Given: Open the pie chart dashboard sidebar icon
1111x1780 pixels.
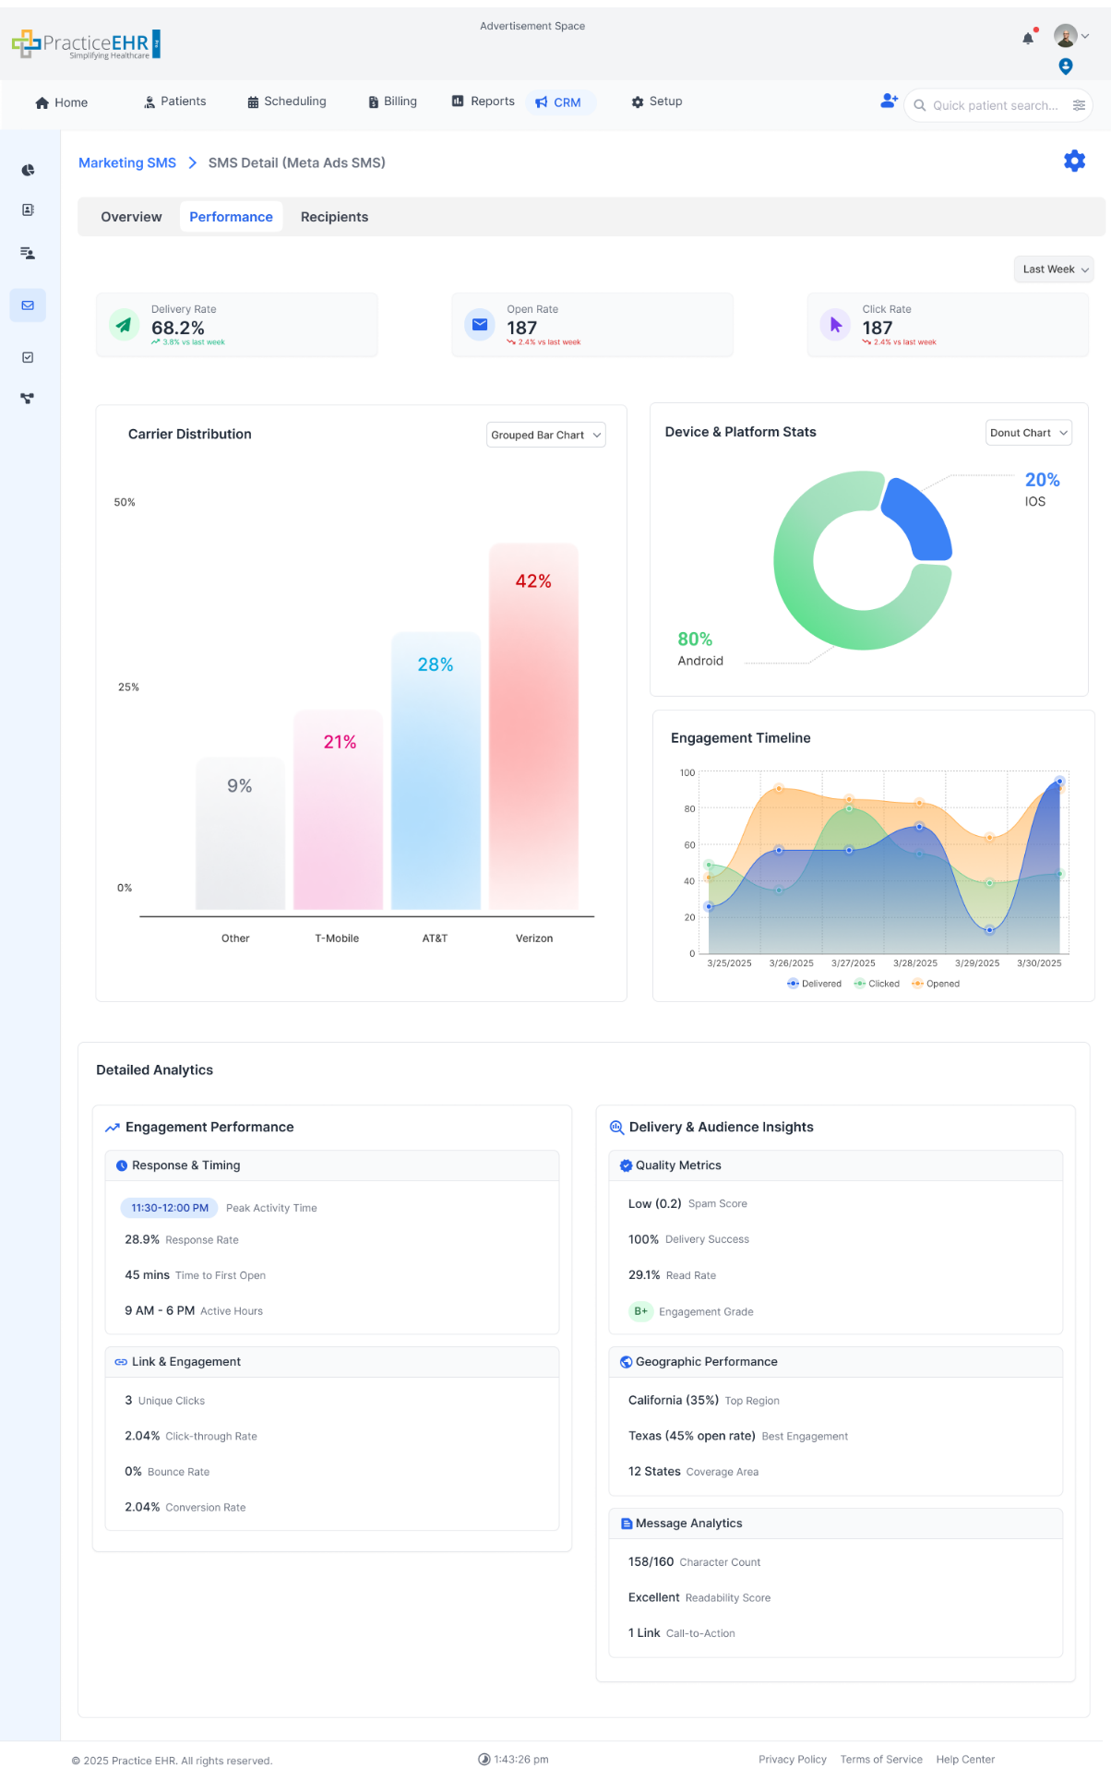Looking at the screenshot, I should coord(28,171).
